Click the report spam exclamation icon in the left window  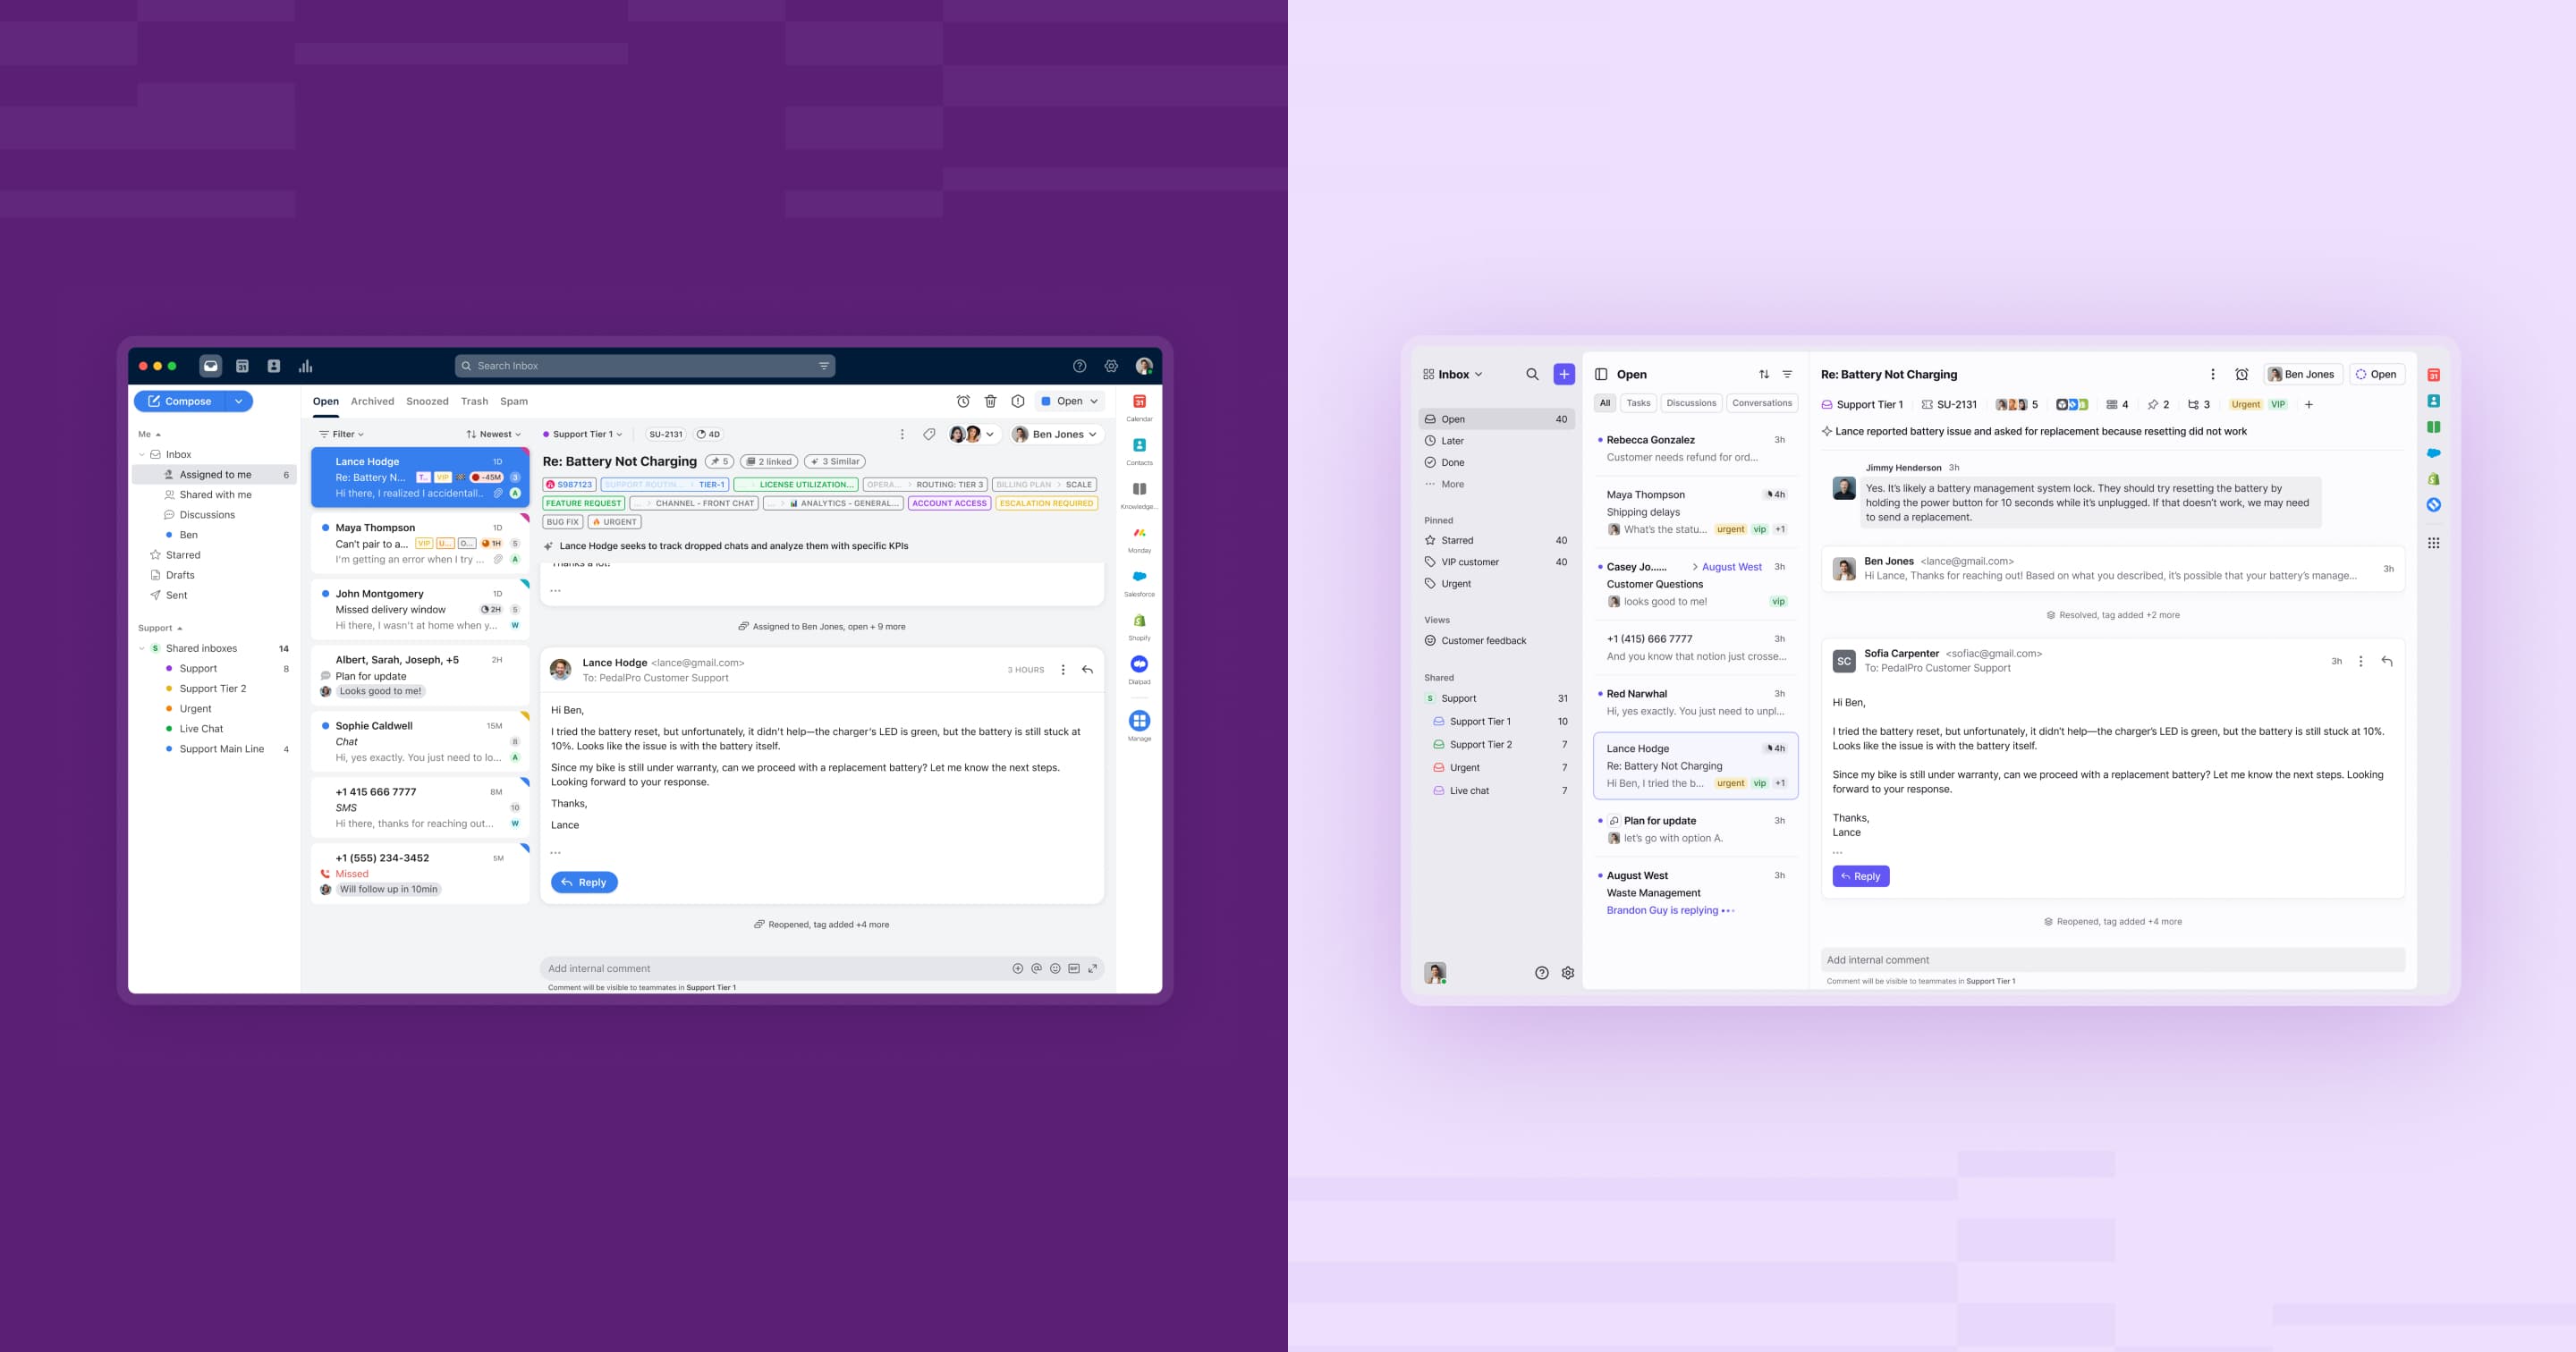click(1018, 401)
